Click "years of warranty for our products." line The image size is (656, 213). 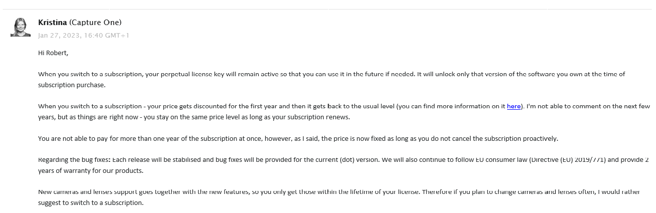click(90, 171)
